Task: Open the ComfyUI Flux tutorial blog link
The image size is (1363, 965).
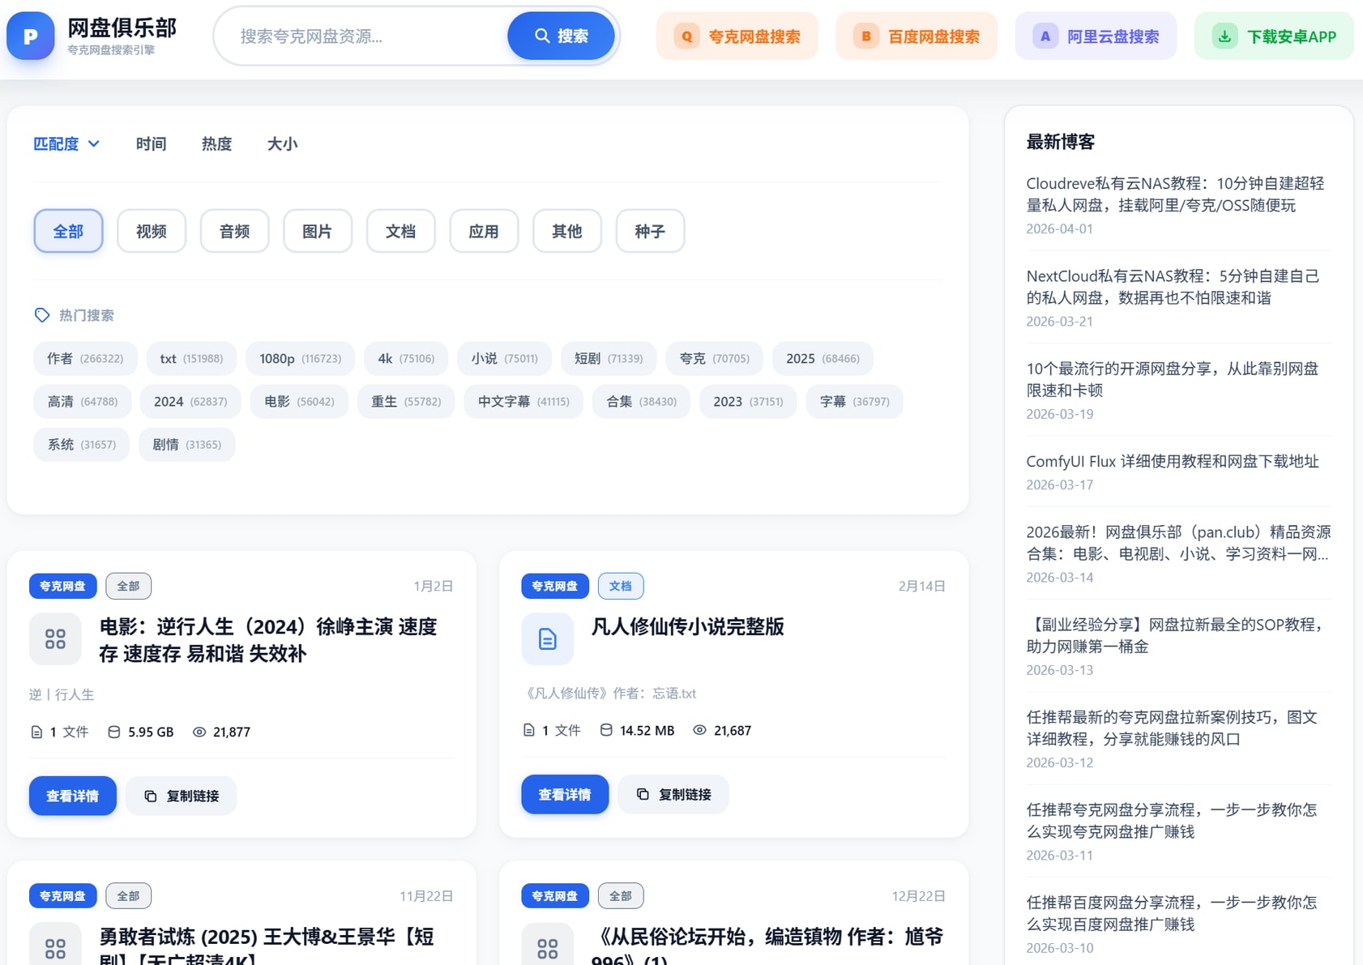Action: [1172, 462]
